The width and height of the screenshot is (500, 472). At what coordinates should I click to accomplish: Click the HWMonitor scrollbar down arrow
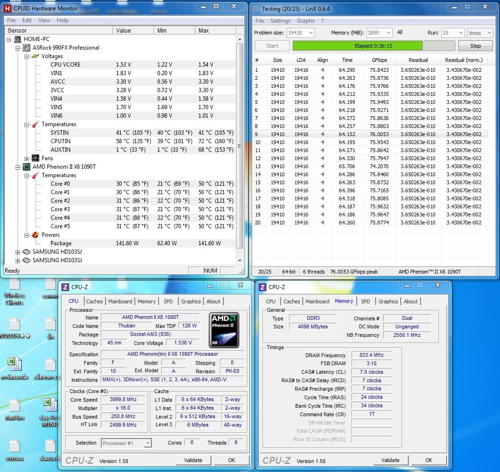click(239, 260)
